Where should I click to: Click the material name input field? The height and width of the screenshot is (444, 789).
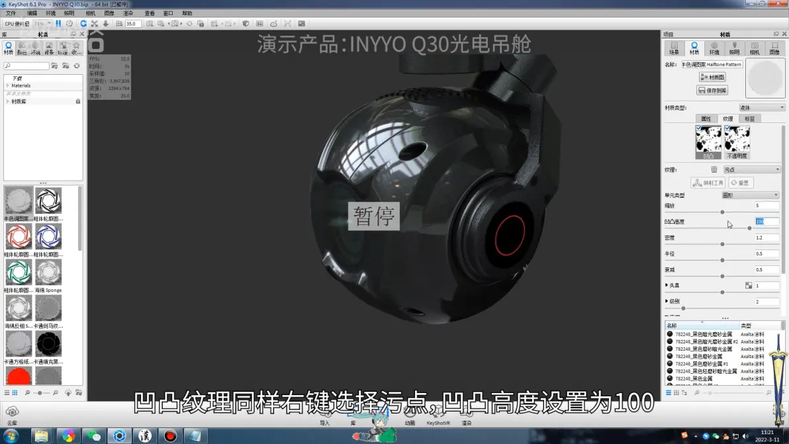[712, 64]
